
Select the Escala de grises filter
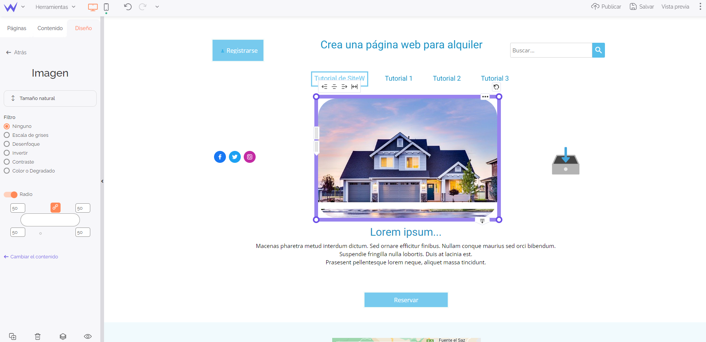coord(26,135)
